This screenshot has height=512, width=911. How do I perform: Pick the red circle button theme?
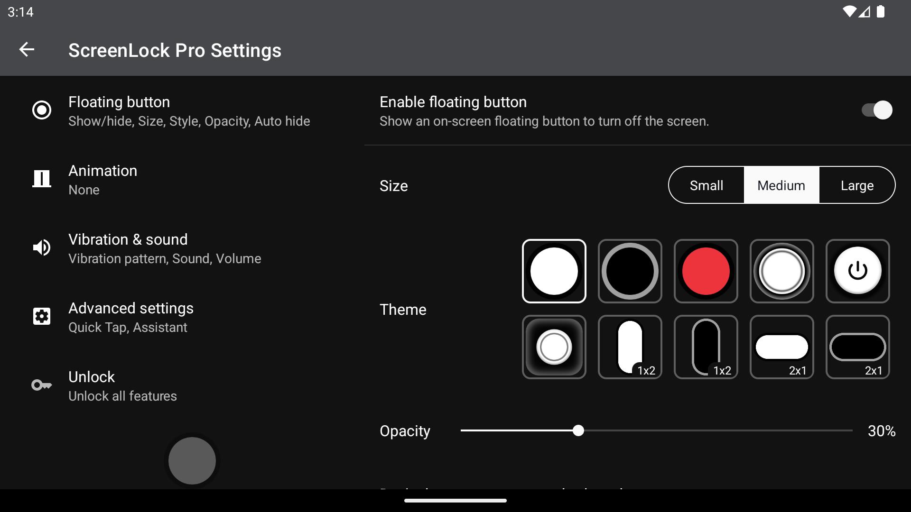click(706, 271)
